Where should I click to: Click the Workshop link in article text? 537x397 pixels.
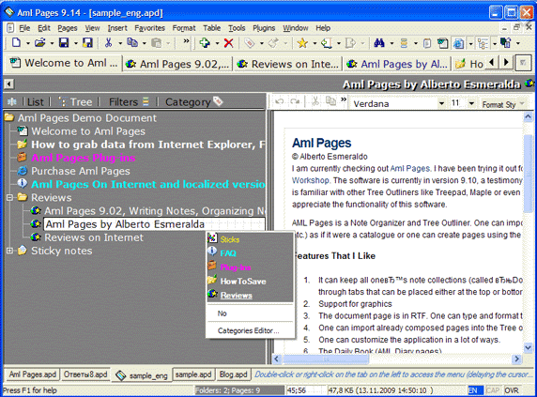pos(311,180)
